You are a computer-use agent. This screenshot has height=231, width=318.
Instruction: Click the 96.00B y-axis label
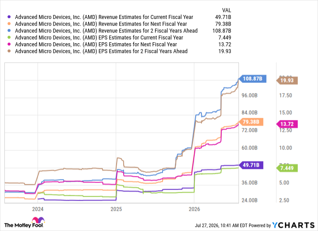[250, 96]
